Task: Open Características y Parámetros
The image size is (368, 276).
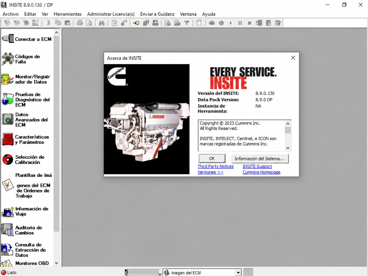Action: [25, 139]
